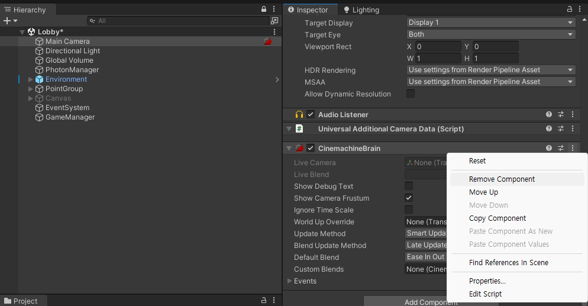
Task: Click the search field in Hierarchy
Action: [178, 21]
